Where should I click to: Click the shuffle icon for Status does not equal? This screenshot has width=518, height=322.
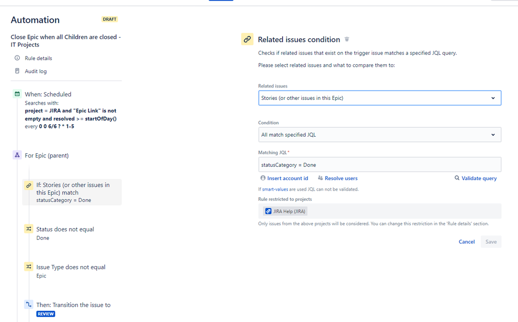tap(29, 229)
